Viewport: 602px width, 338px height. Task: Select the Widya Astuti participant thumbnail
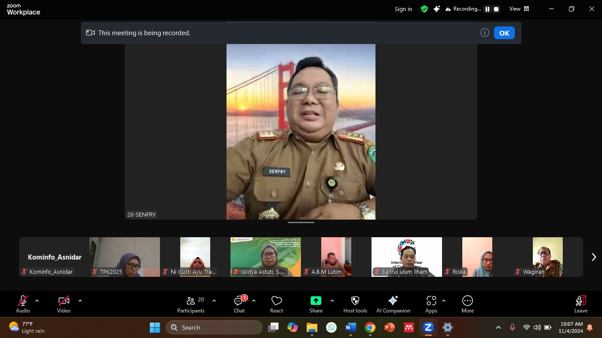(x=266, y=257)
